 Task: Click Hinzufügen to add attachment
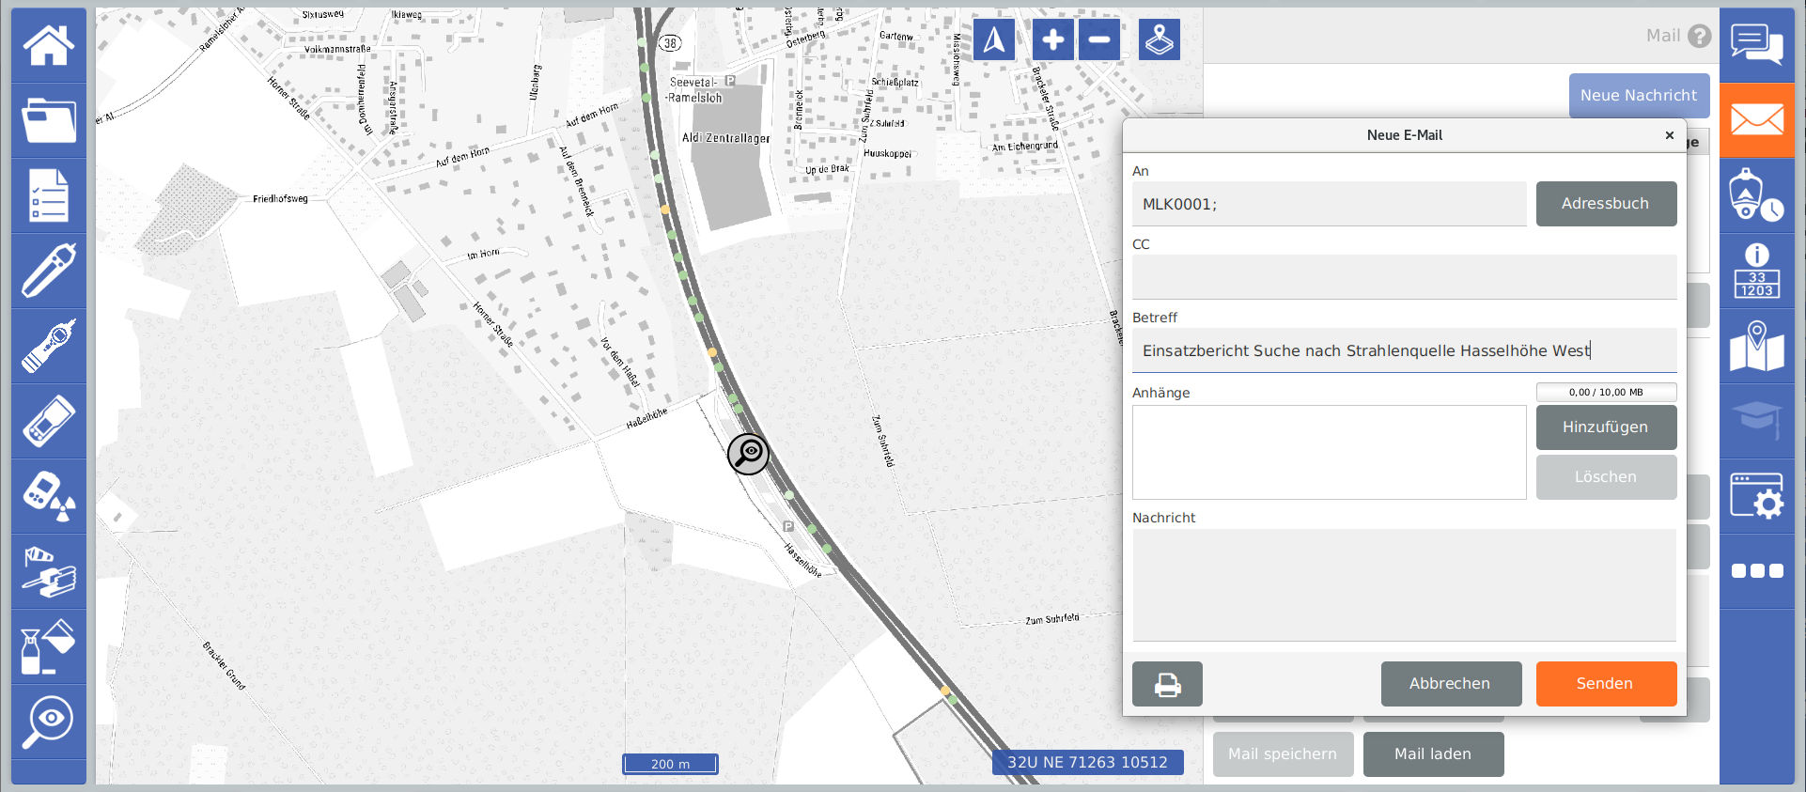coord(1606,427)
